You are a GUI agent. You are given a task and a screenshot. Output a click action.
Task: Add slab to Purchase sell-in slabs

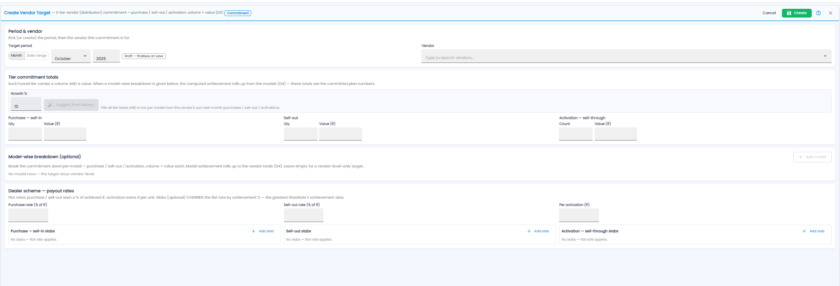263,231
